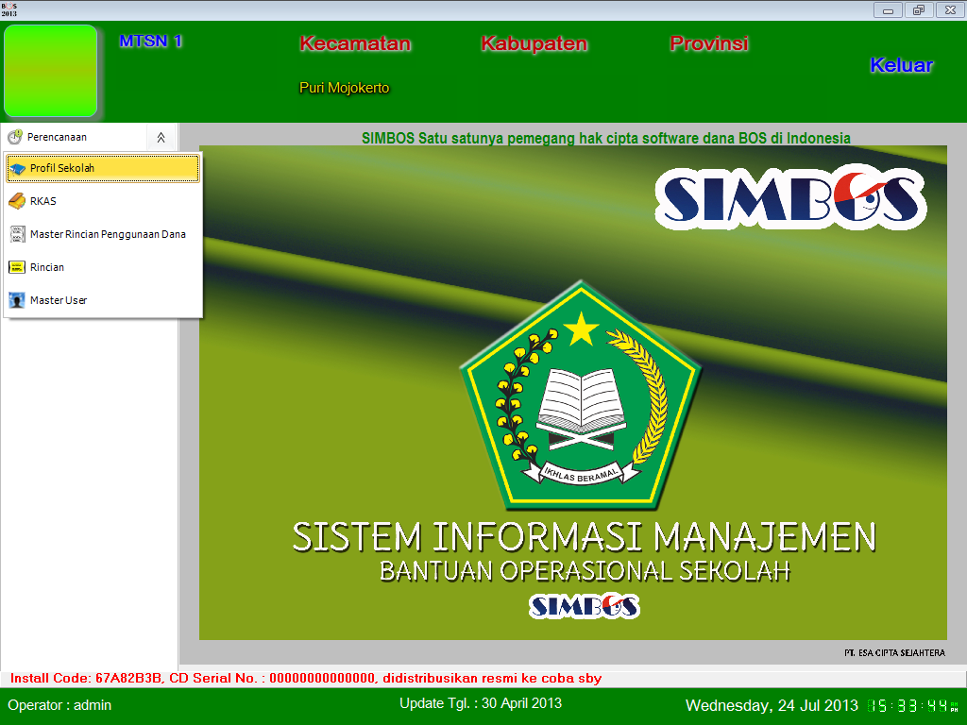Open the Master User entry
The width and height of the screenshot is (967, 725).
(x=103, y=300)
